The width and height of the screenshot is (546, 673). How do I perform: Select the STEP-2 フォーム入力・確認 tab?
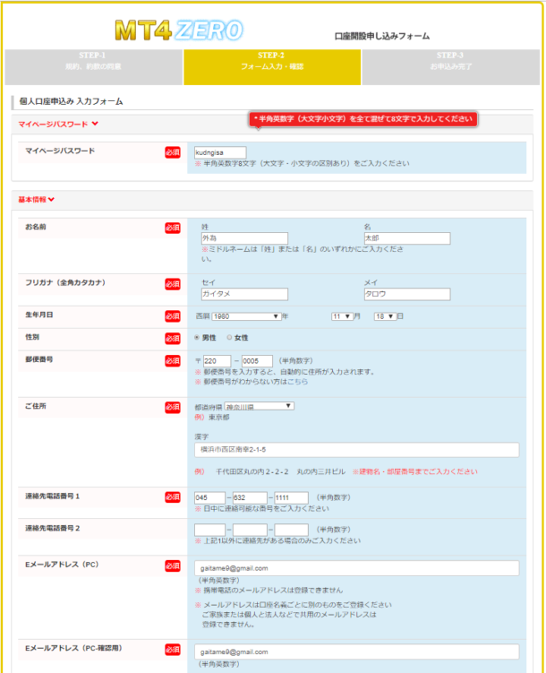(x=272, y=61)
